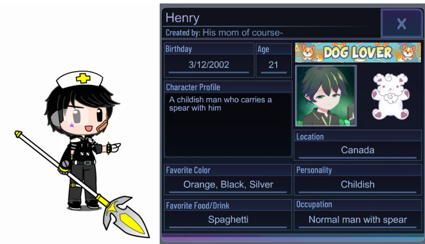The height and width of the screenshot is (244, 425).
Task: Select the white teddy bear pet icon
Action: (x=391, y=96)
